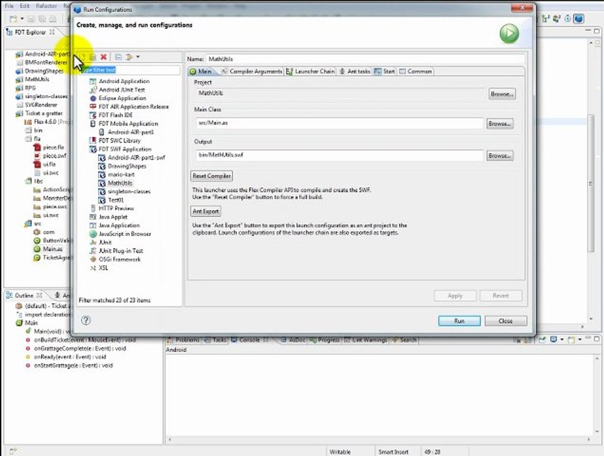Select the OSGi Framework entry
This screenshot has height=456, width=604.
[120, 260]
